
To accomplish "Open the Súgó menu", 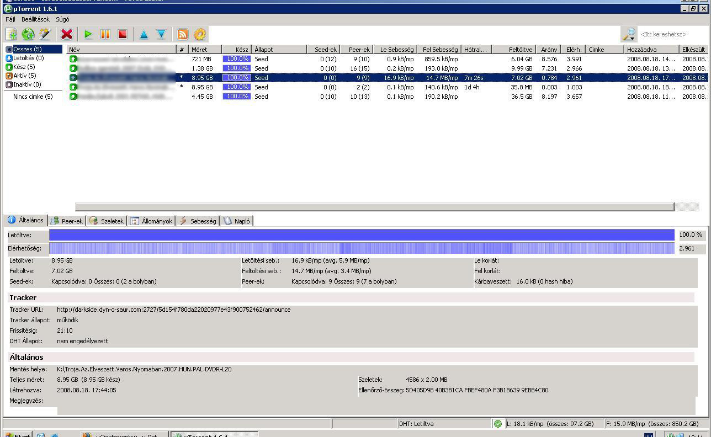I will (x=62, y=19).
